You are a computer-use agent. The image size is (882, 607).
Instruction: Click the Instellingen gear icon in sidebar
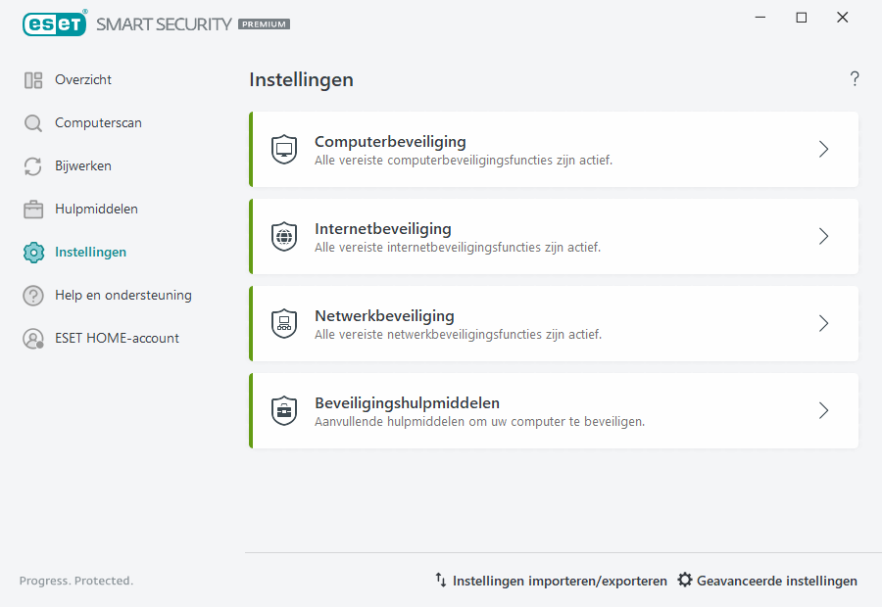point(32,252)
